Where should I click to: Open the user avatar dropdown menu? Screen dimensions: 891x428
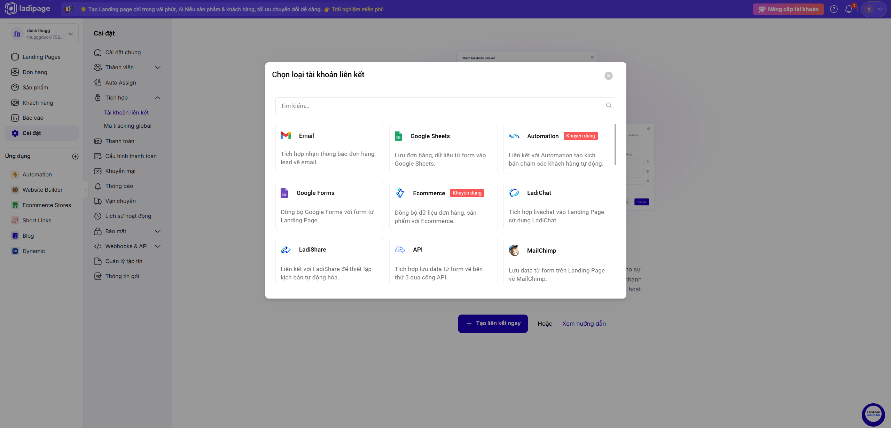click(x=874, y=9)
